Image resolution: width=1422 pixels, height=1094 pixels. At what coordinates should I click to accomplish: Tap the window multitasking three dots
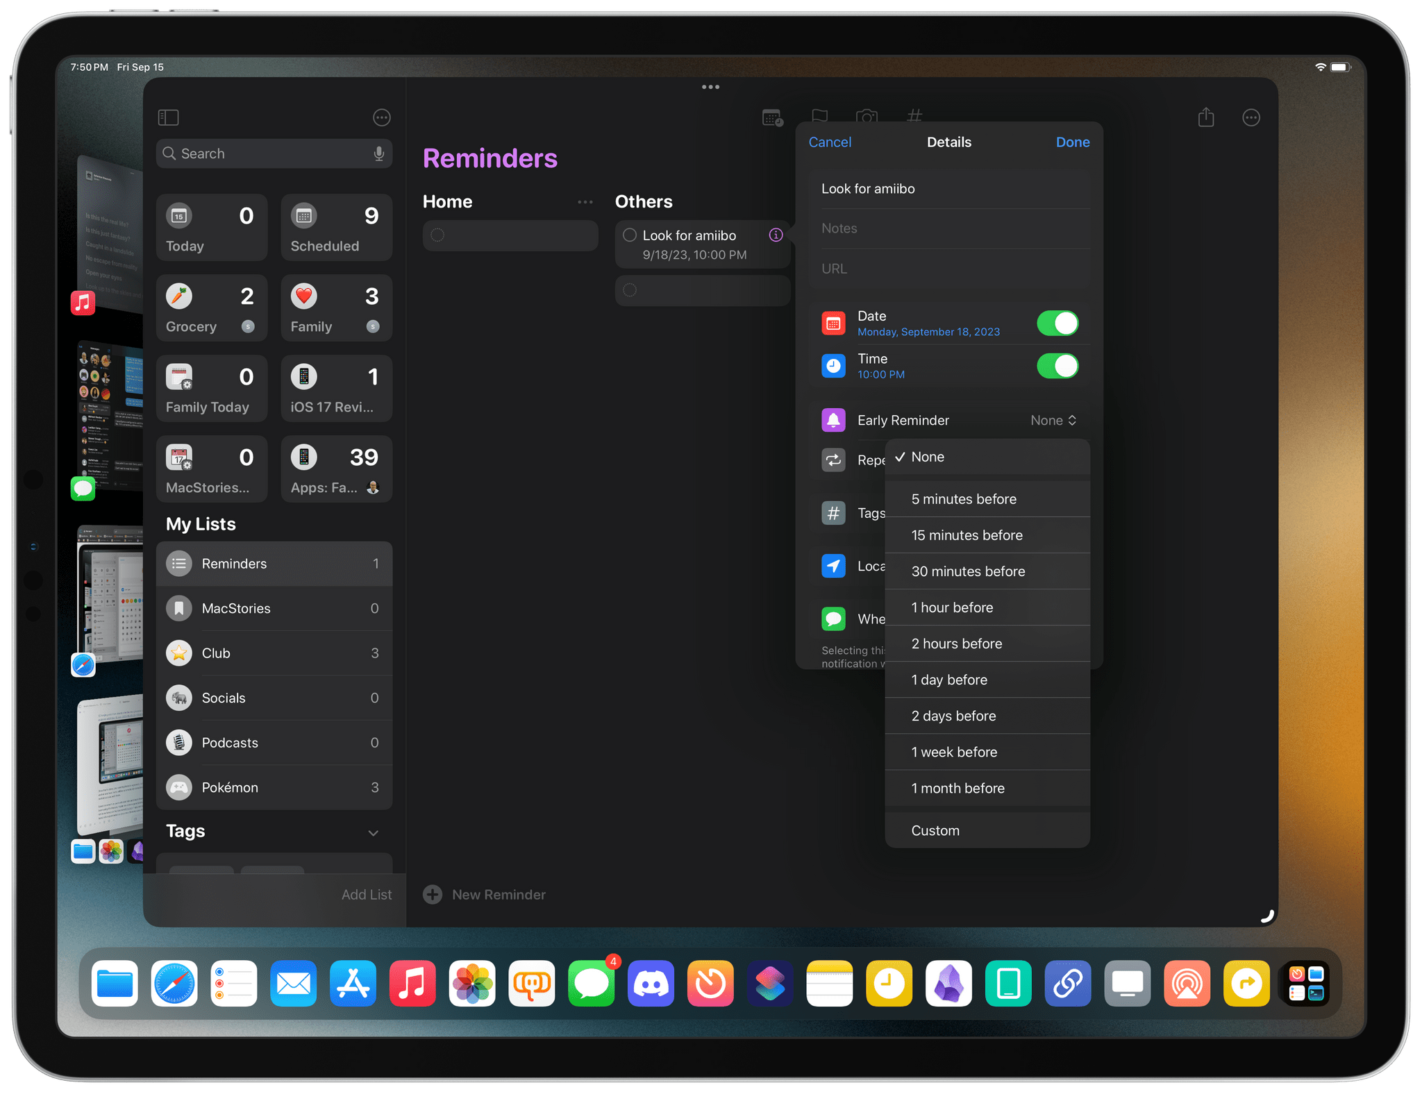(710, 87)
